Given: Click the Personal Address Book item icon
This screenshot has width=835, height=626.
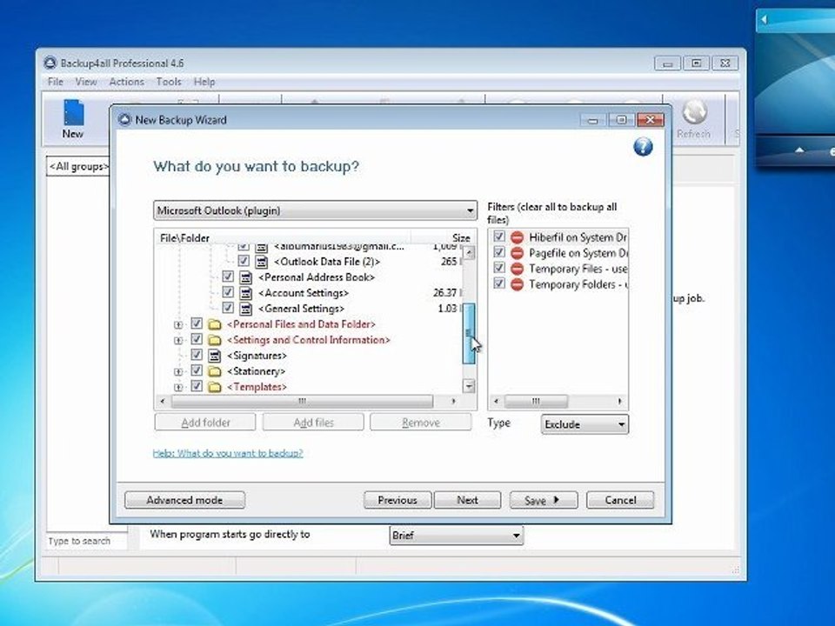Looking at the screenshot, I should point(245,277).
